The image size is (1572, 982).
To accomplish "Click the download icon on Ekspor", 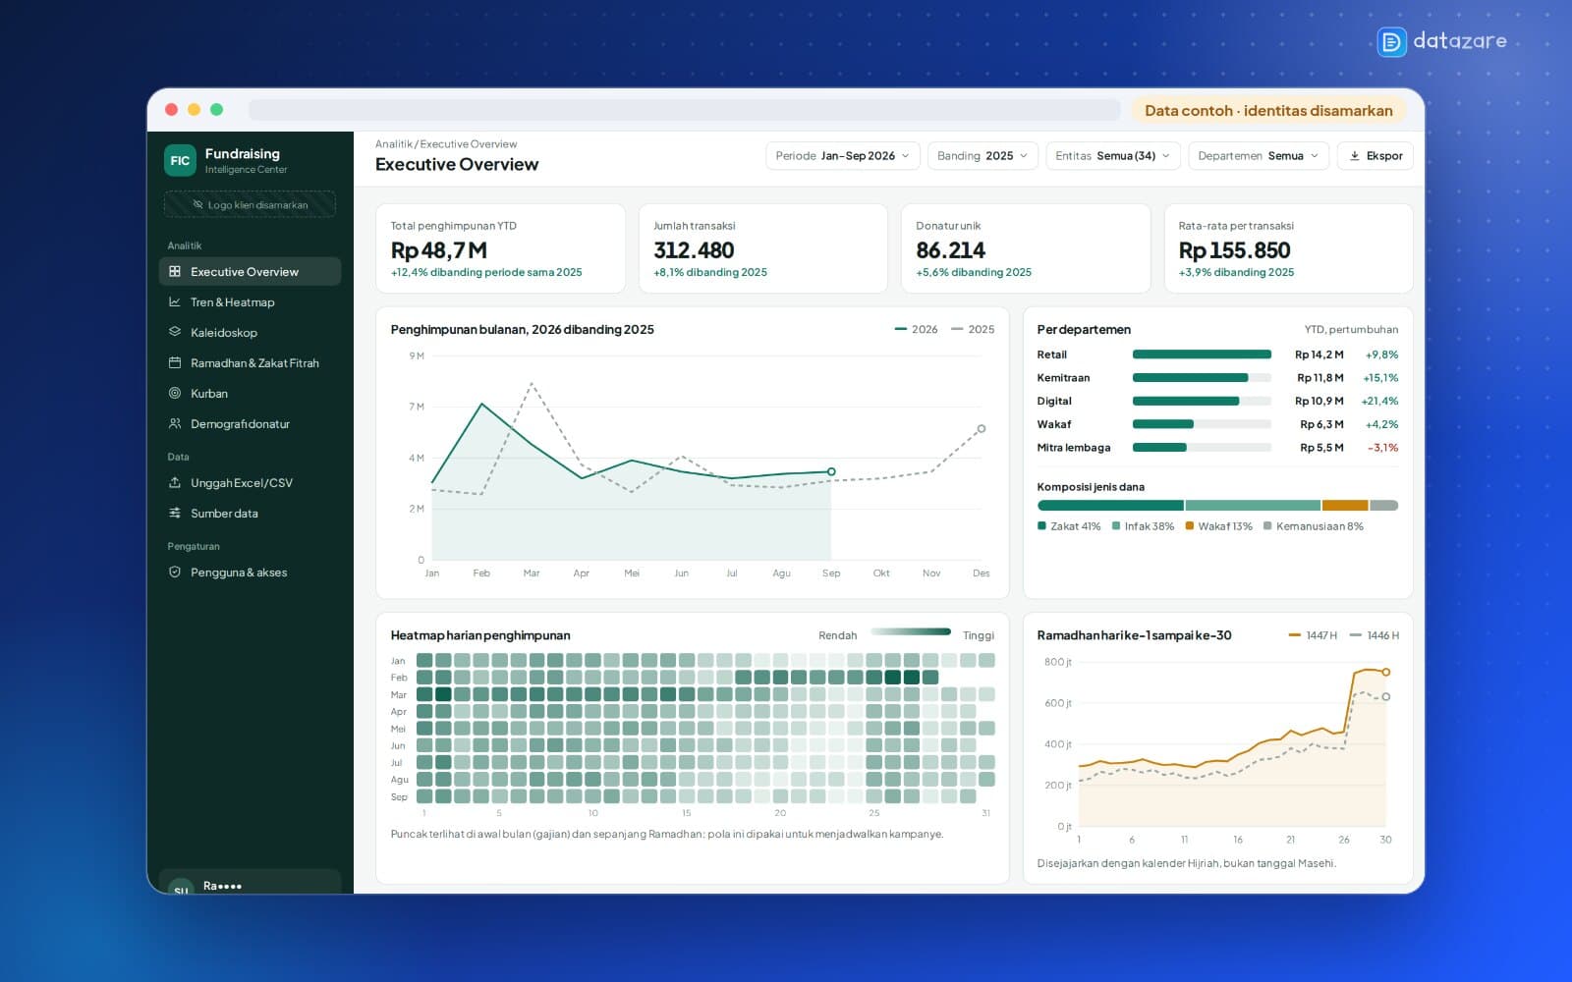I will (x=1355, y=156).
